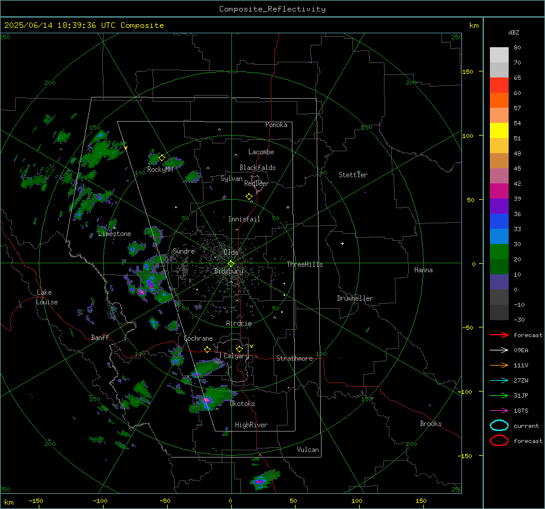Click the Vulcan town label
This screenshot has height=509, width=545.
coord(308,450)
